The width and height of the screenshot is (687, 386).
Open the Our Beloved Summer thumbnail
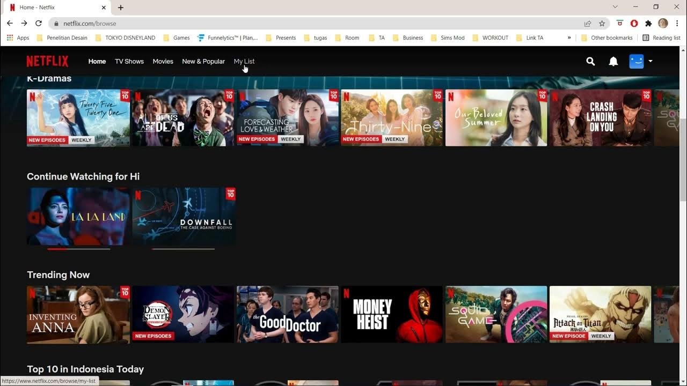tap(496, 118)
